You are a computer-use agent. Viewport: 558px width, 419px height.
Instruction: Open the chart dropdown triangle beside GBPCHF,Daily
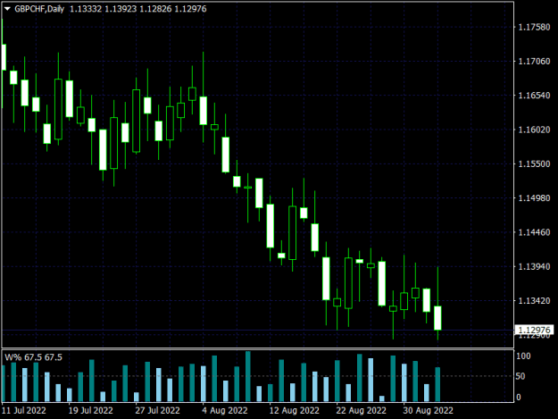(7, 9)
